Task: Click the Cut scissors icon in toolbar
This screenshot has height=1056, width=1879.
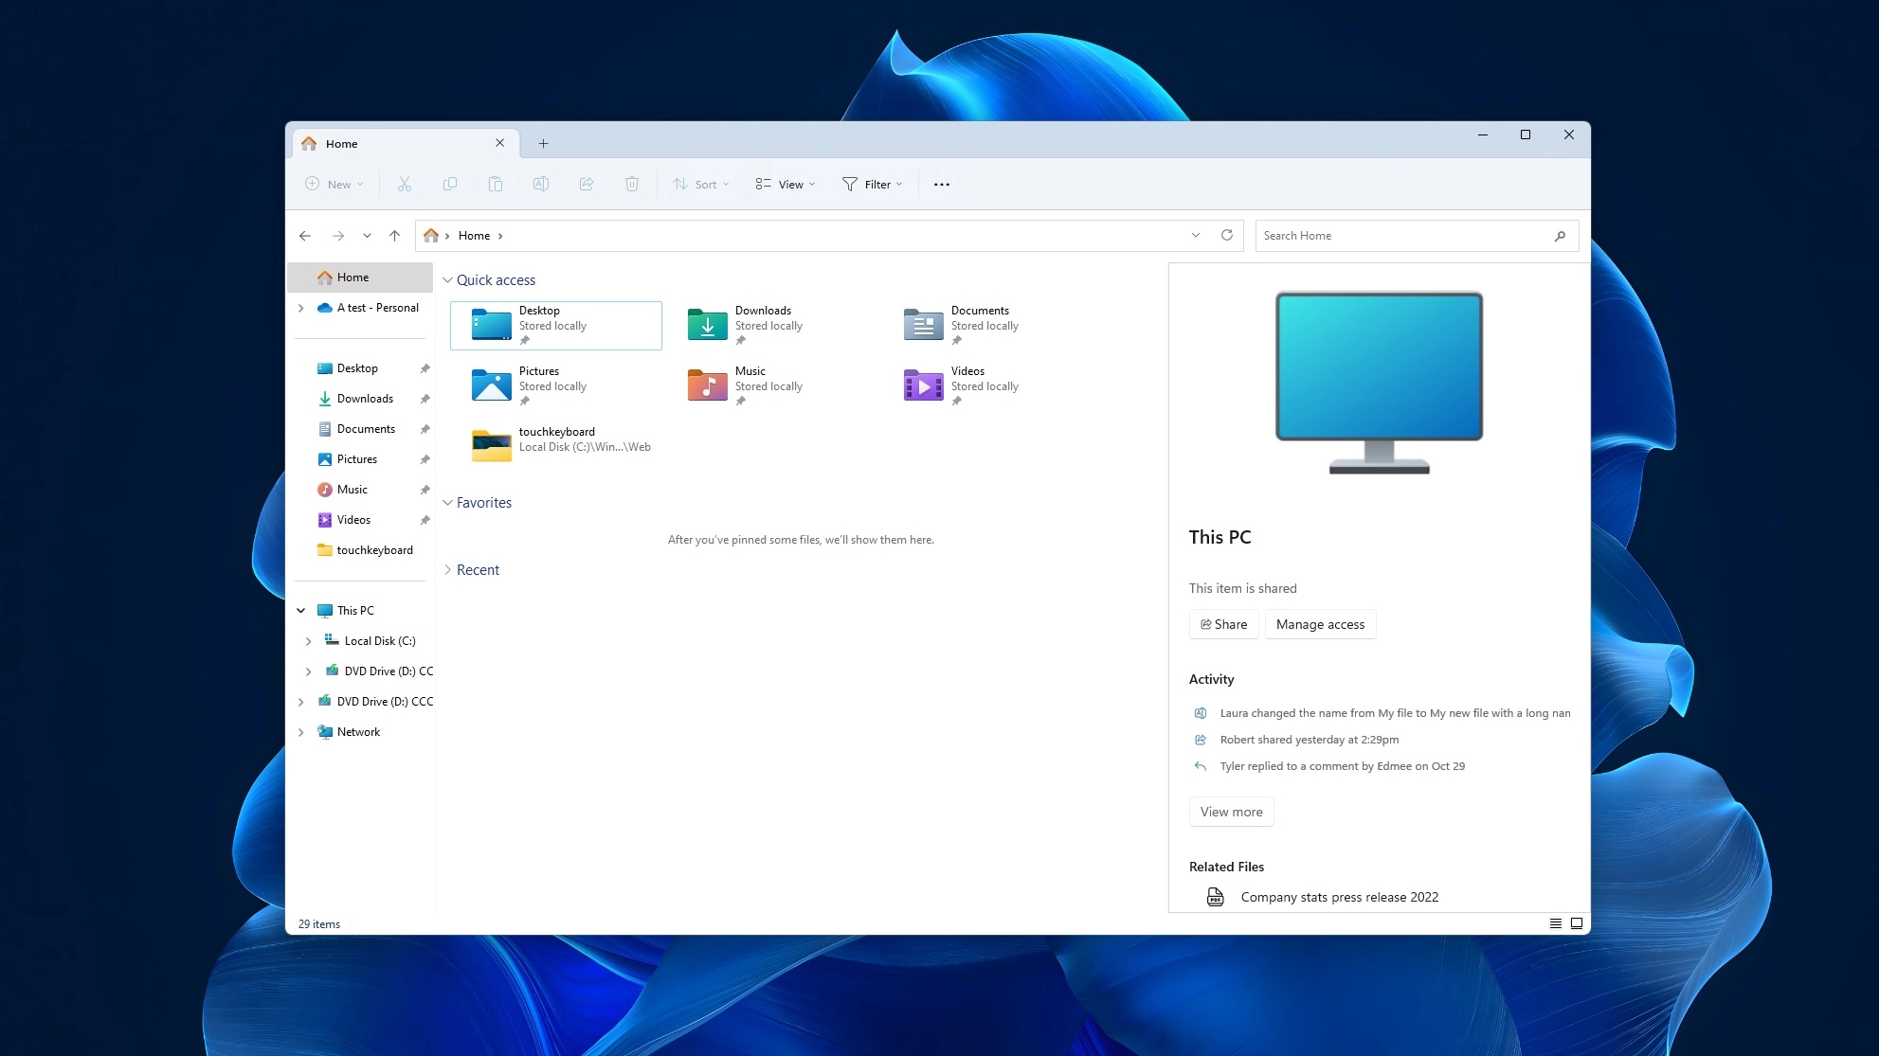Action: 405,185
